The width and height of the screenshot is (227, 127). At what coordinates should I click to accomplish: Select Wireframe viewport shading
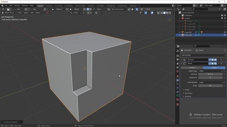[162, 13]
